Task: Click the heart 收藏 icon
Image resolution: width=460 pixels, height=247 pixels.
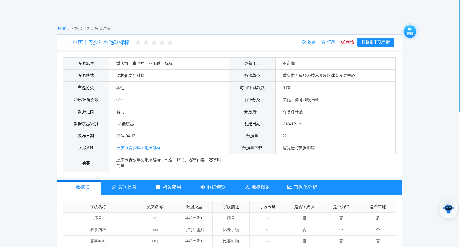Action: click(x=304, y=42)
